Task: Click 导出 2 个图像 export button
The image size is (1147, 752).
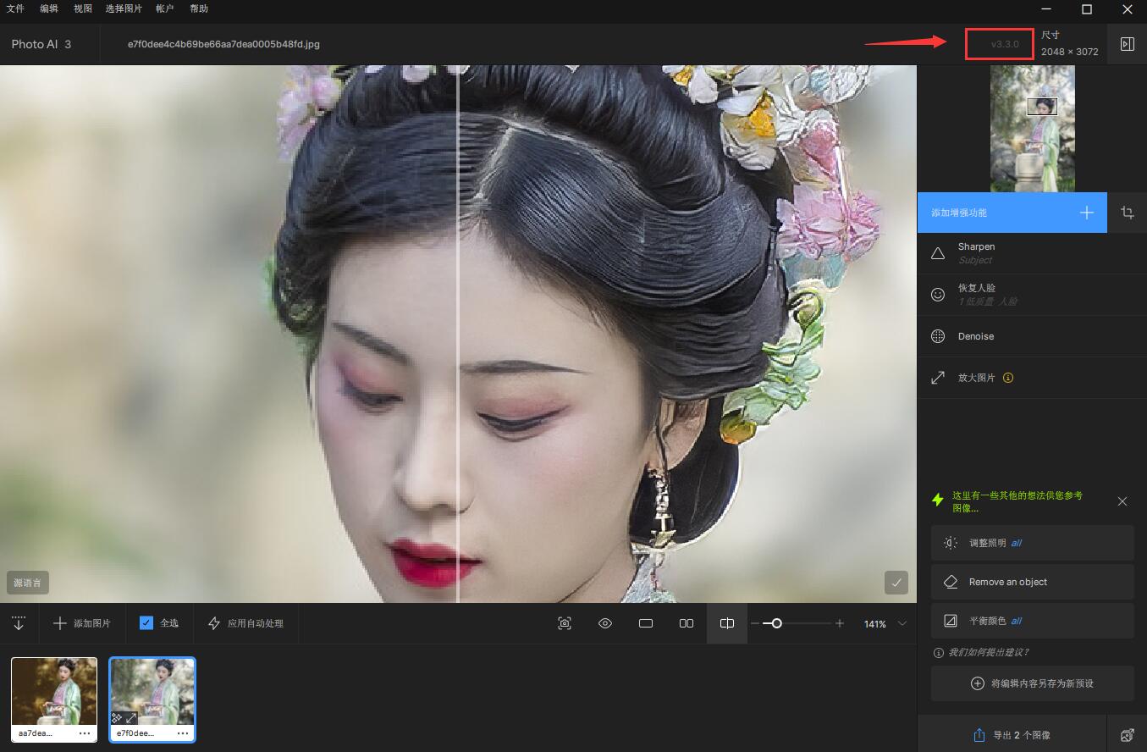Action: (x=1012, y=734)
